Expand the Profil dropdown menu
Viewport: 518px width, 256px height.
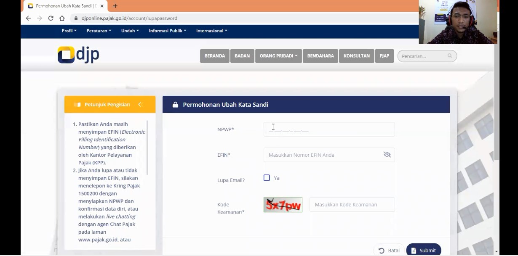[x=69, y=31]
